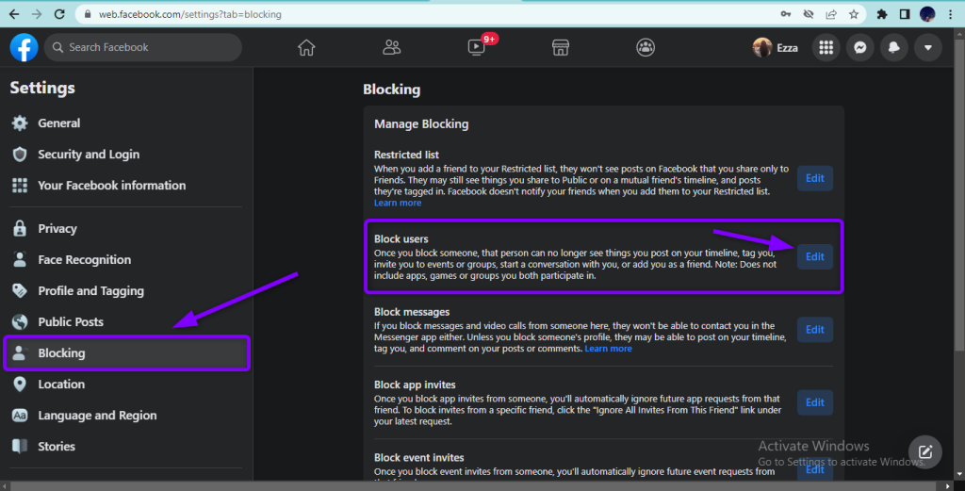Screen dimensions: 965x491
Task: Open the new message compose icon
Action: [x=925, y=452]
